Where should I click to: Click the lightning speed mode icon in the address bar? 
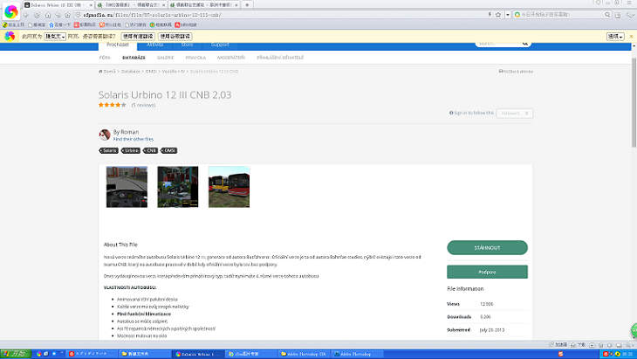point(490,15)
